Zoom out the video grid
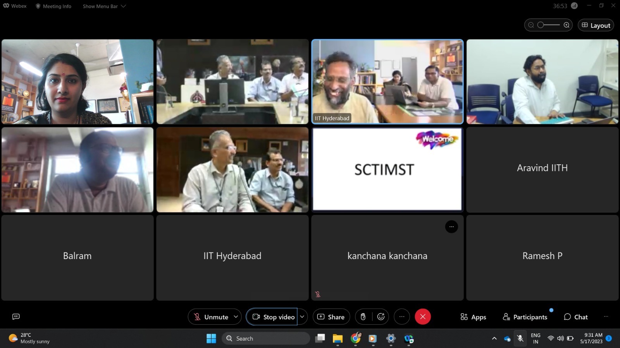The image size is (620, 348). point(531,25)
